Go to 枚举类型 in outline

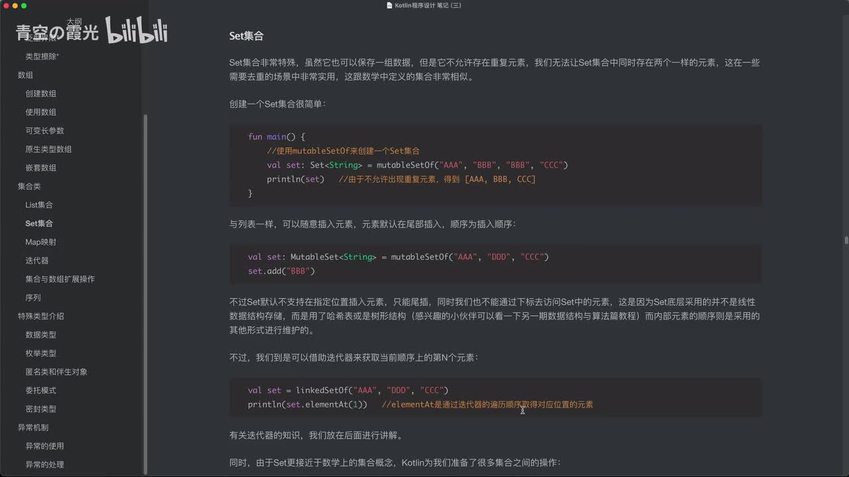tap(40, 353)
